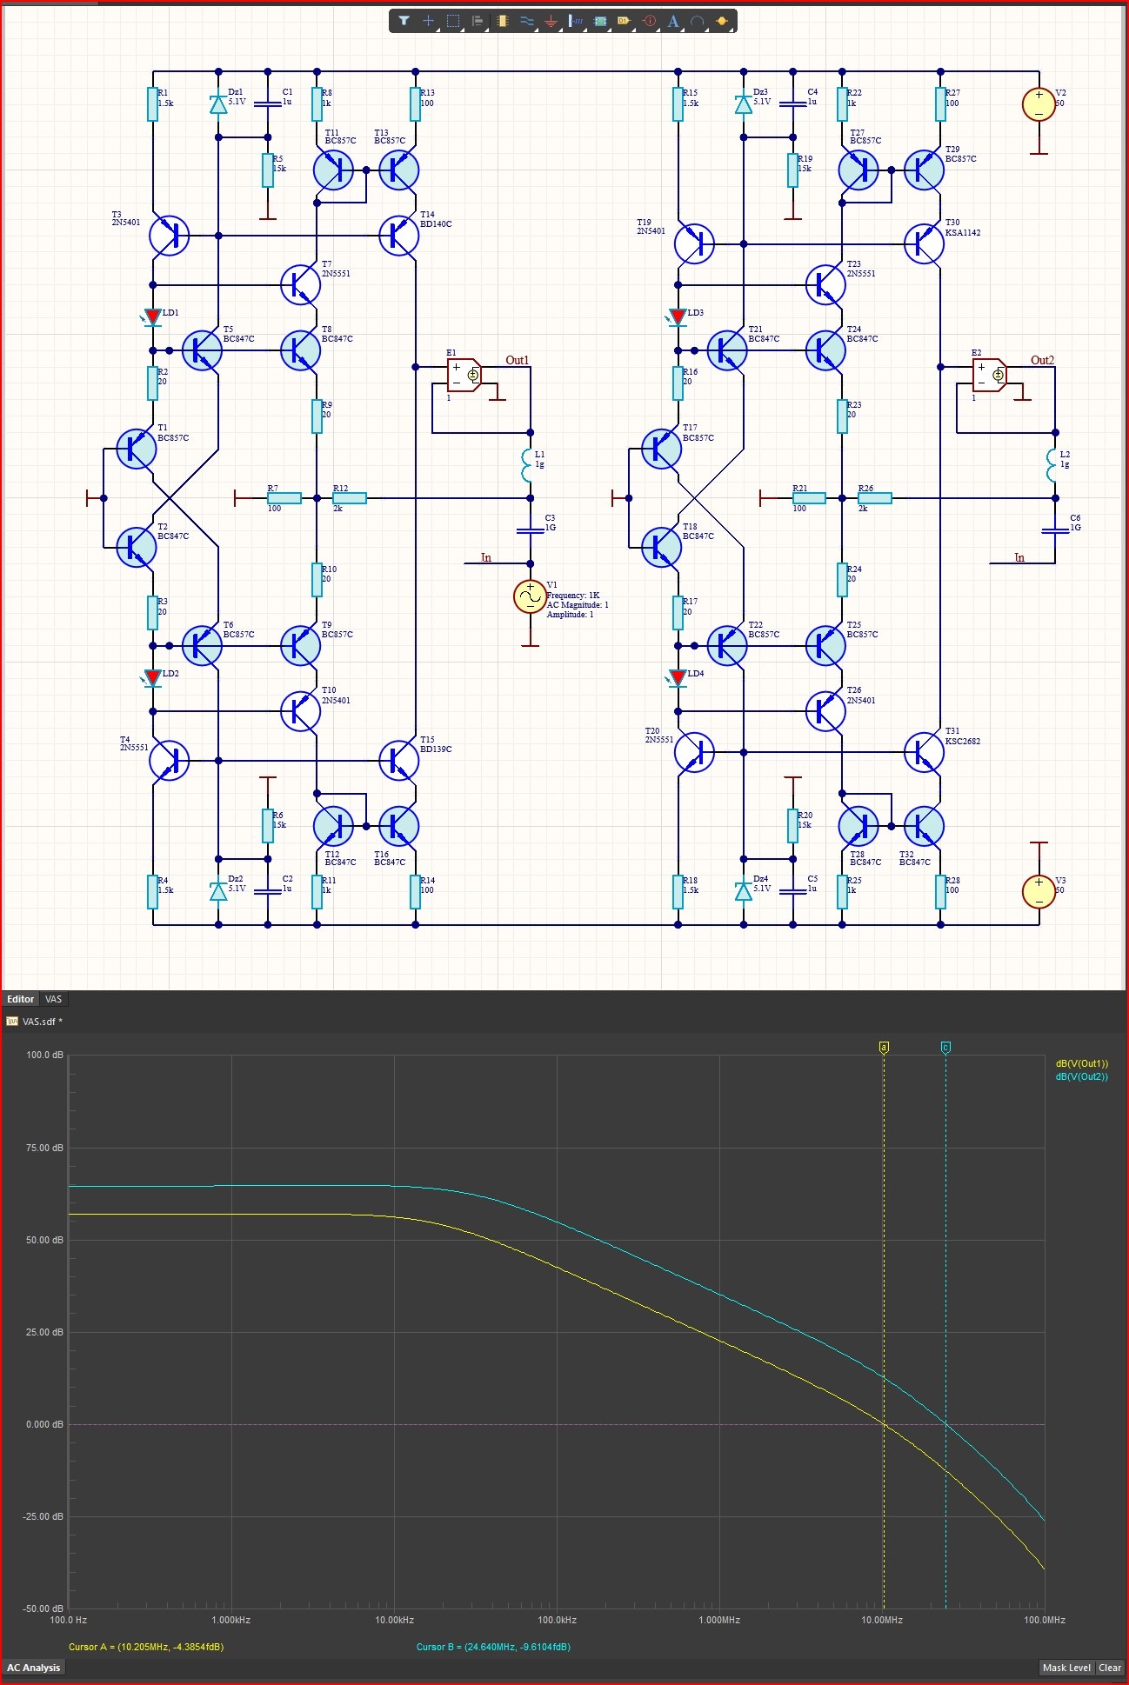Select voltage source V3 symbol
The image size is (1129, 1685).
[1039, 891]
